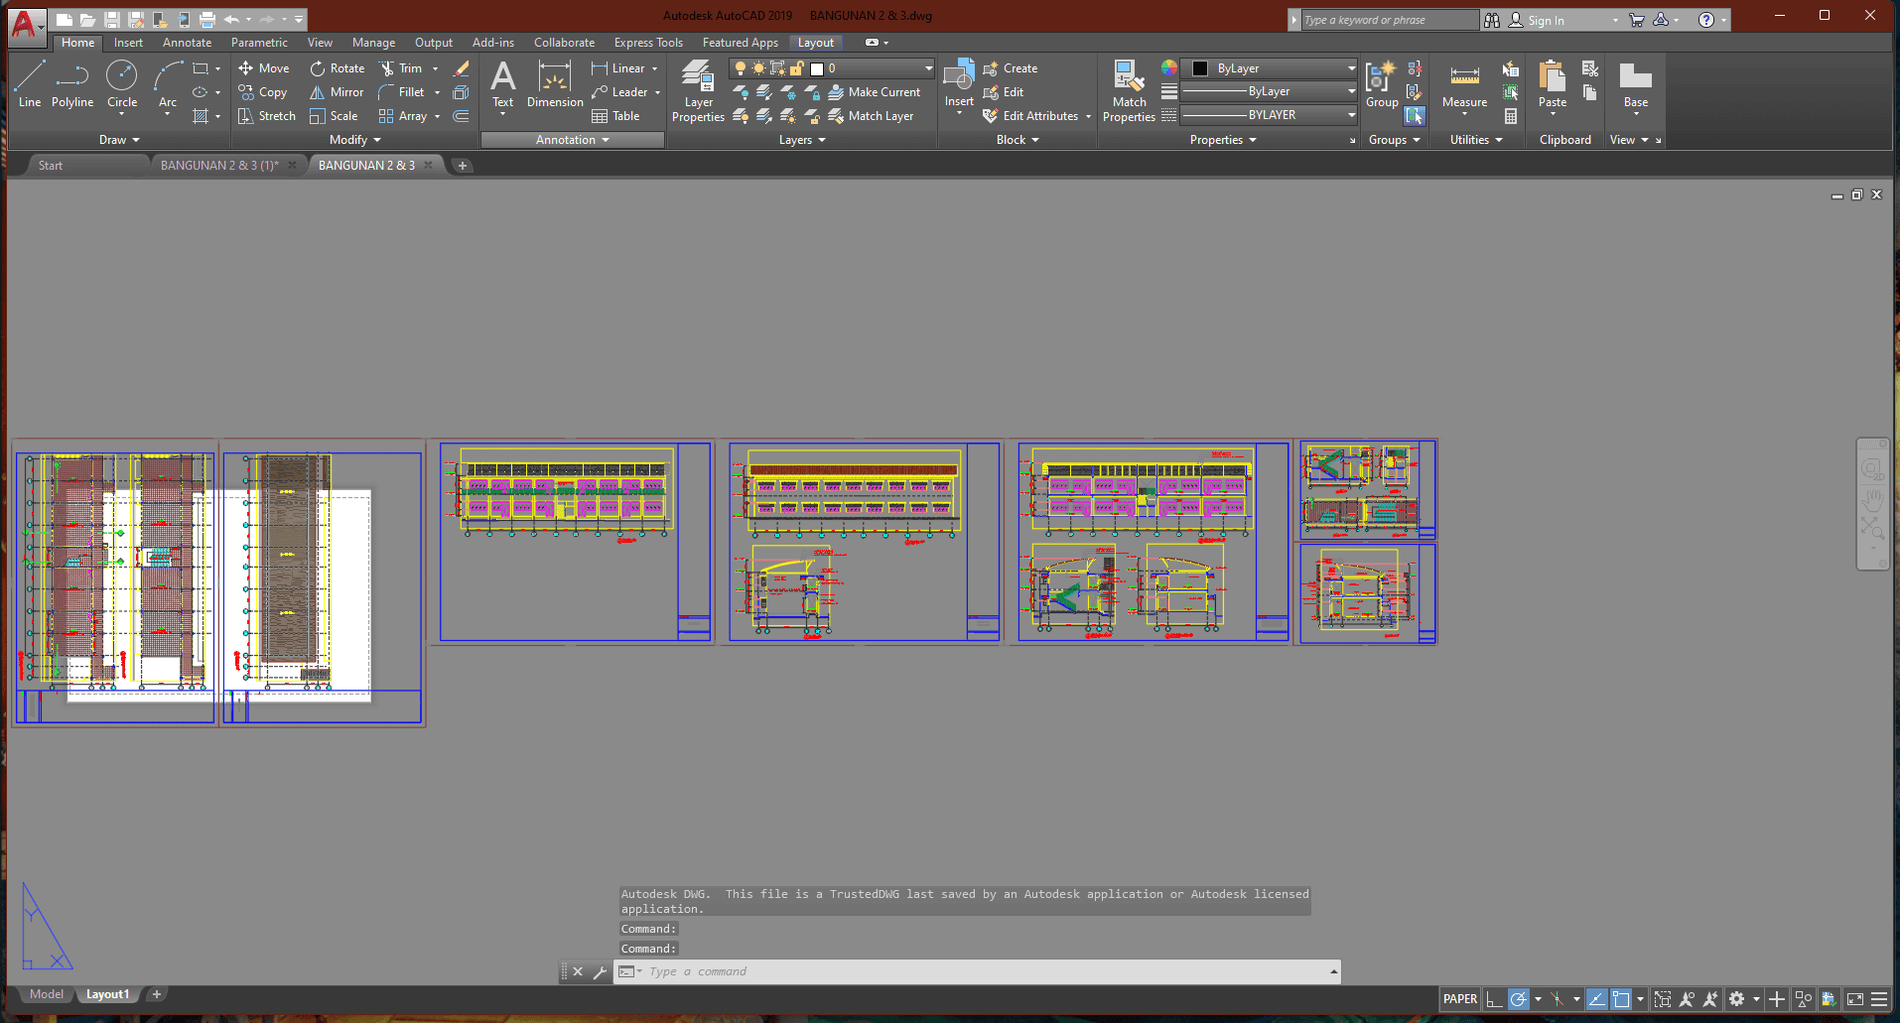Toggle the ribbon display state button
Image resolution: width=1900 pixels, height=1023 pixels.
pyautogui.click(x=872, y=43)
